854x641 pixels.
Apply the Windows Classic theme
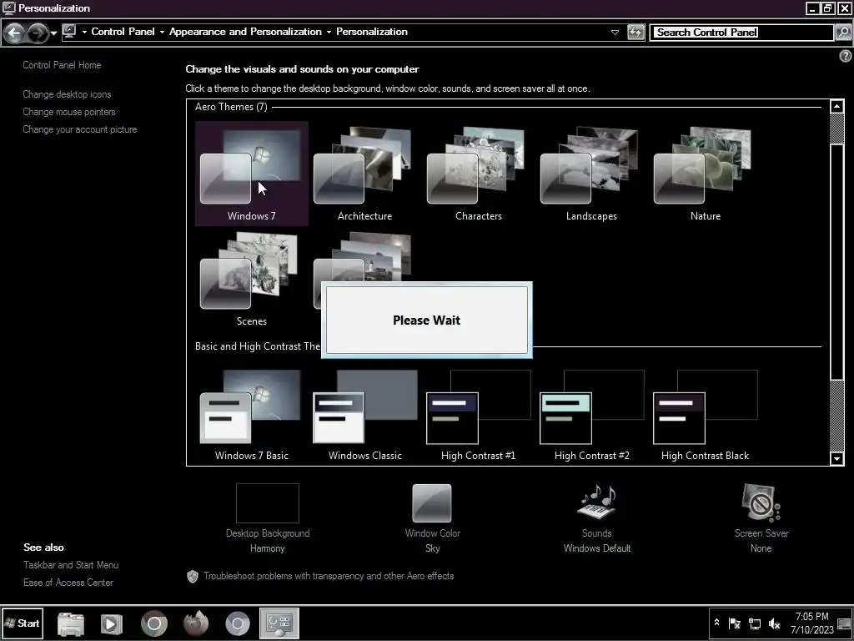(364, 416)
